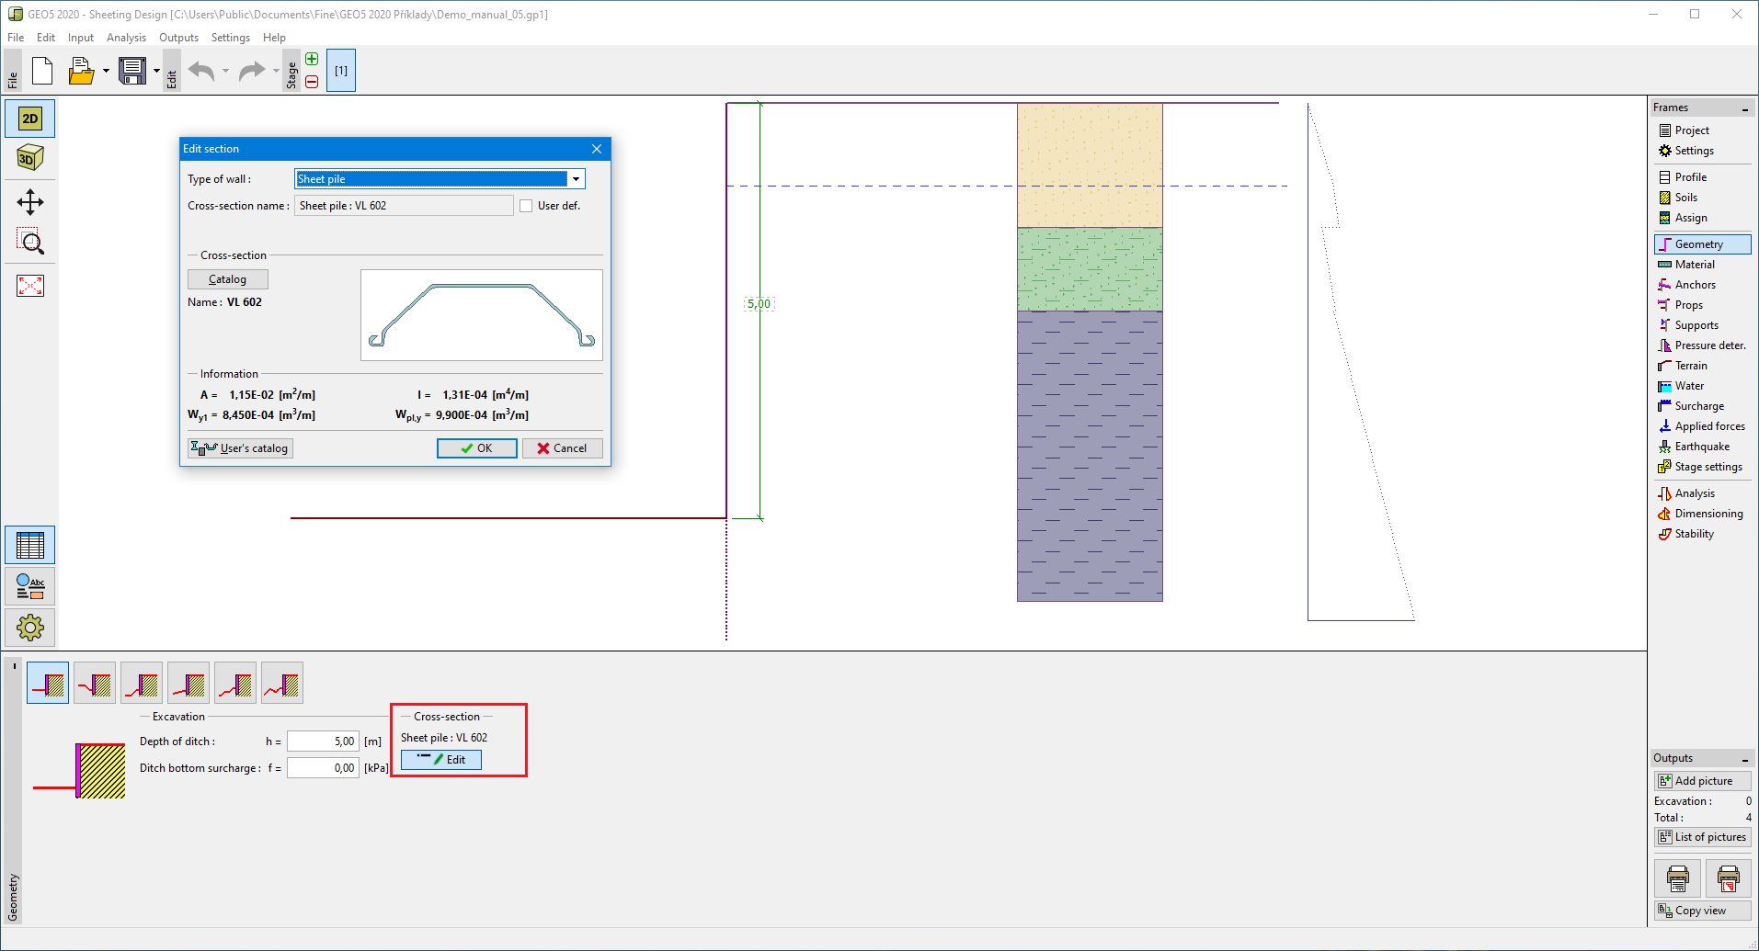Click the Redo arrow icon
The image size is (1759, 951).
[x=251, y=71]
